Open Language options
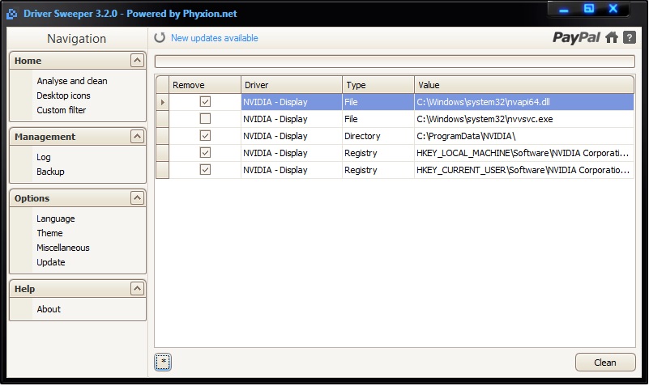This screenshot has width=649, height=386. 55,218
